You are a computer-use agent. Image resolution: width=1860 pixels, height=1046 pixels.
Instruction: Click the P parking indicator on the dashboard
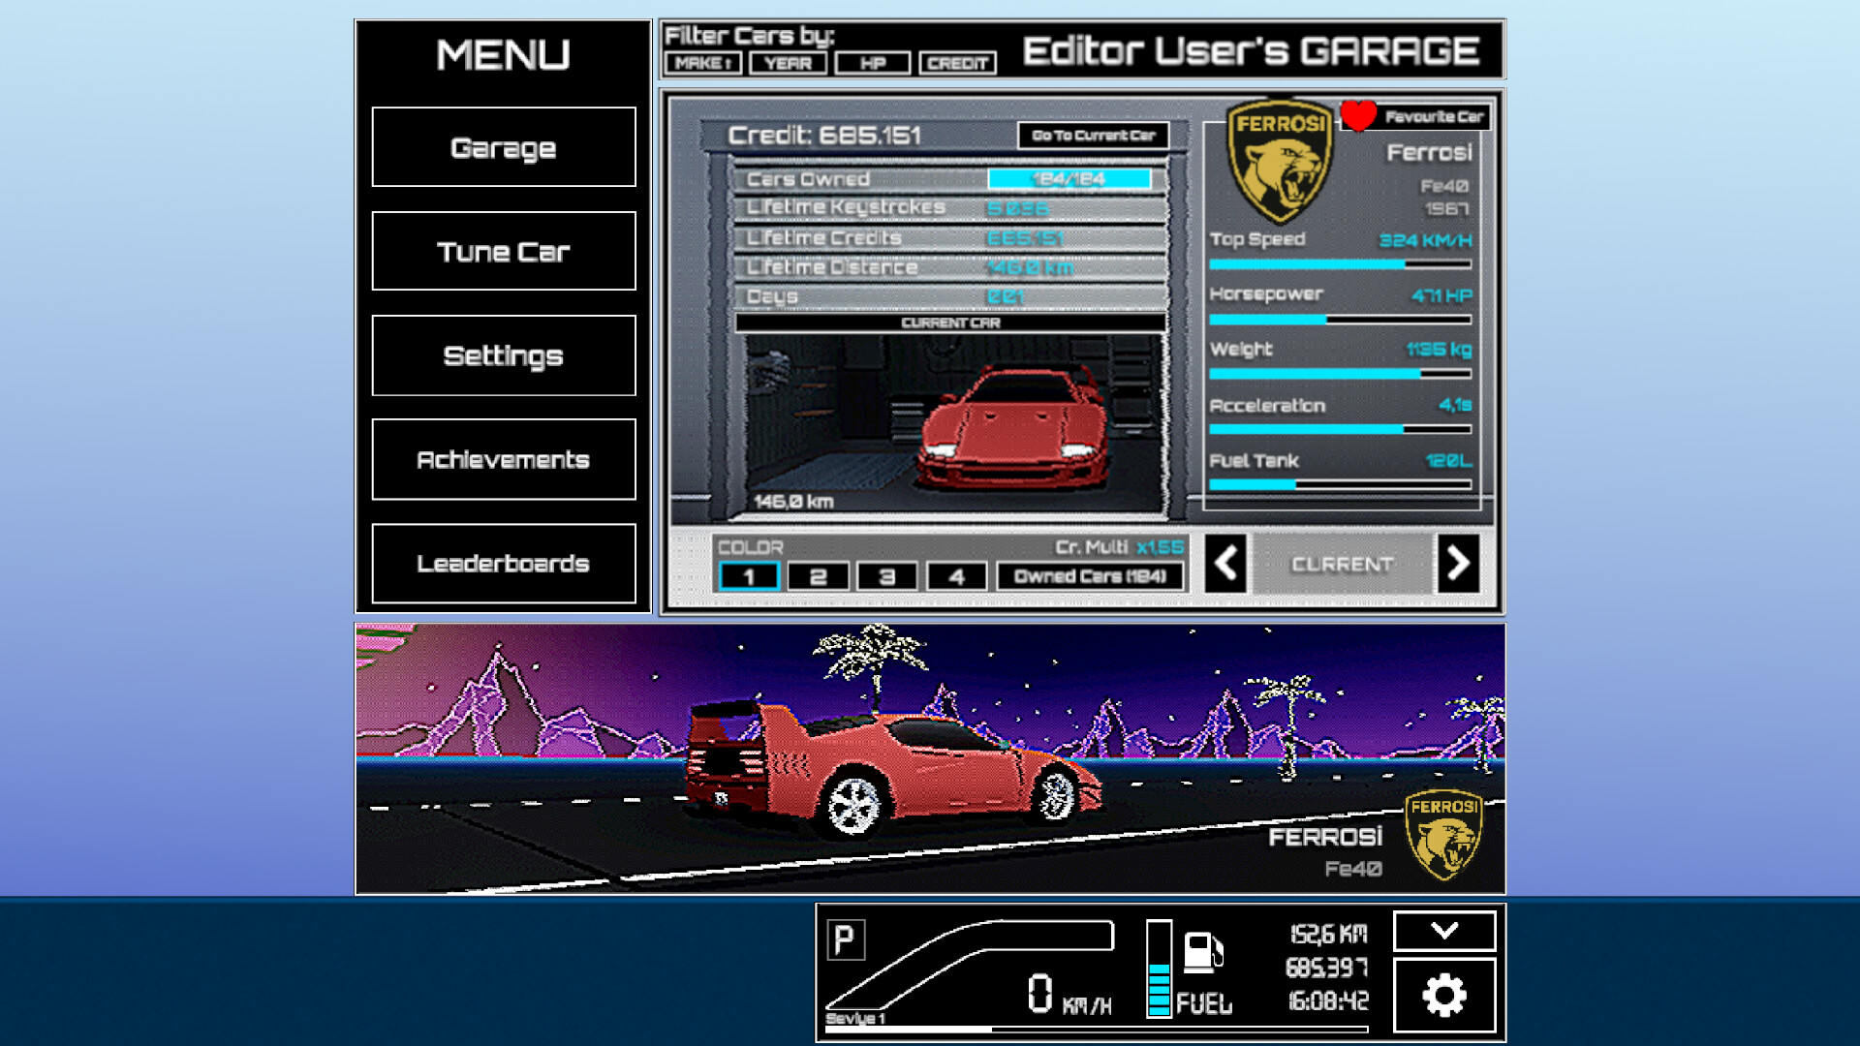[844, 938]
